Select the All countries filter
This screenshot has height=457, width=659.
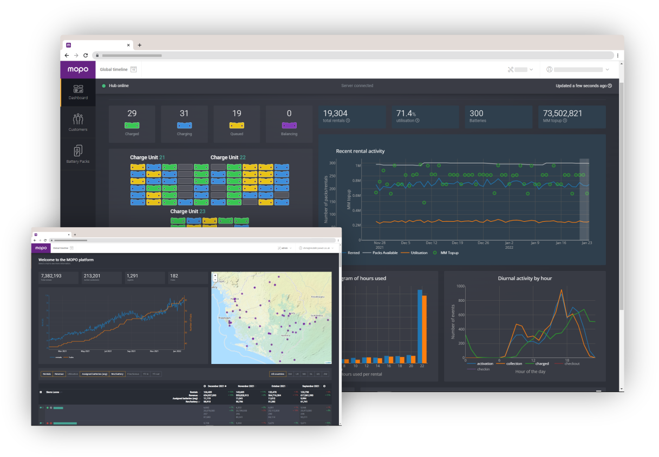tap(278, 374)
